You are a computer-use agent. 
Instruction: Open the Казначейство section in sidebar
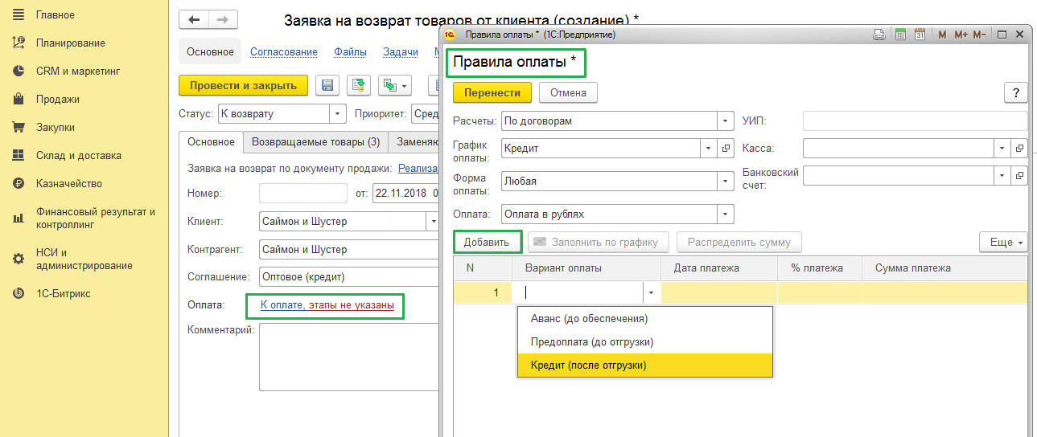(68, 184)
